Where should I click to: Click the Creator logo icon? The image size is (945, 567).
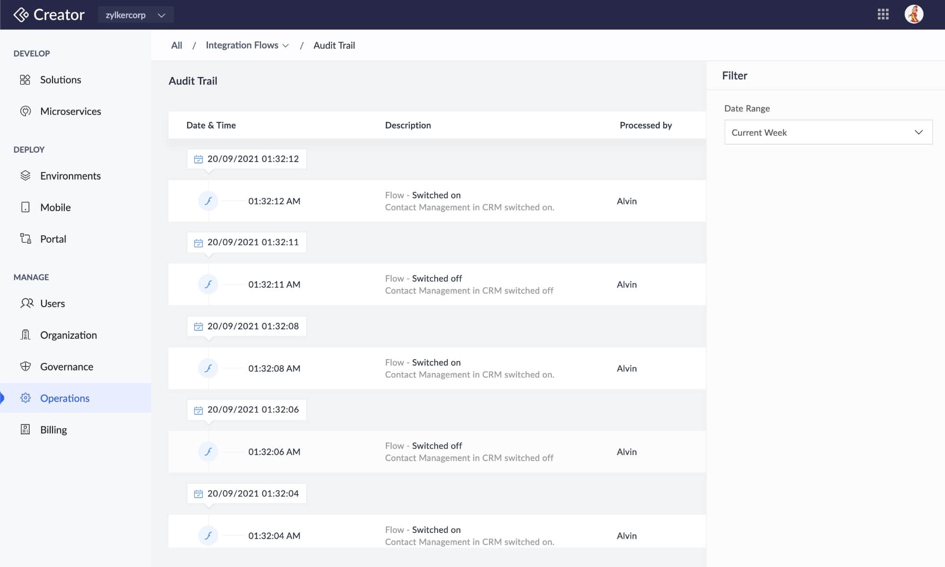tap(21, 15)
